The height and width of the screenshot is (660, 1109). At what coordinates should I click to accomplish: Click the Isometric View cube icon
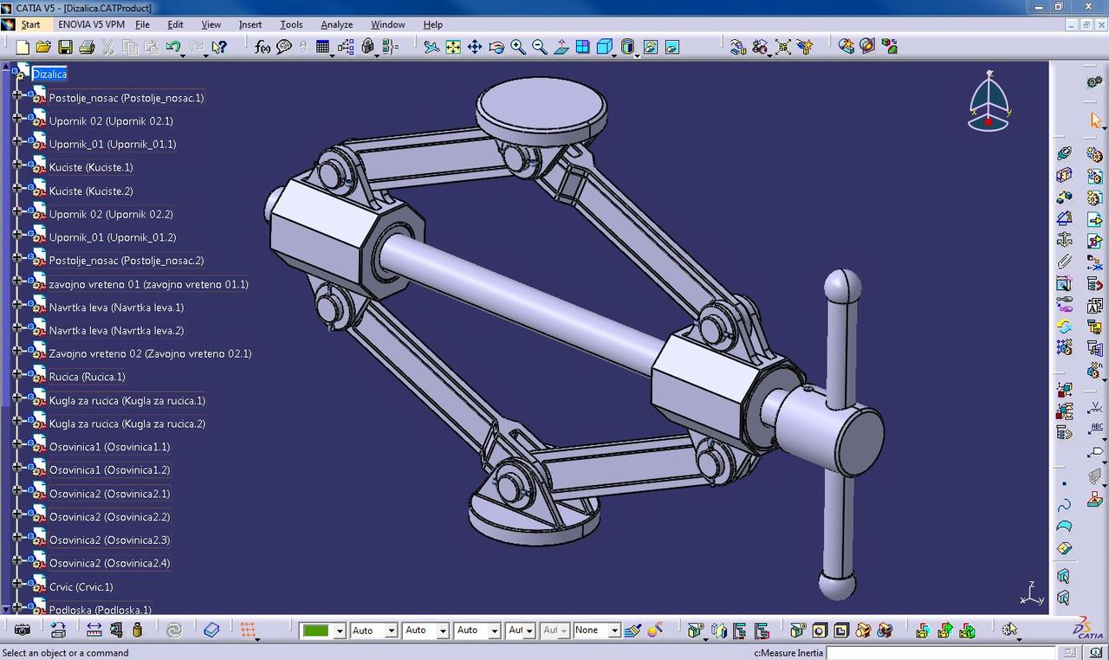click(x=605, y=47)
